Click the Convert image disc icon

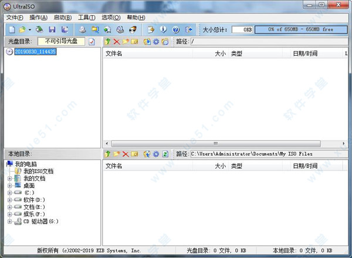pos(107,30)
